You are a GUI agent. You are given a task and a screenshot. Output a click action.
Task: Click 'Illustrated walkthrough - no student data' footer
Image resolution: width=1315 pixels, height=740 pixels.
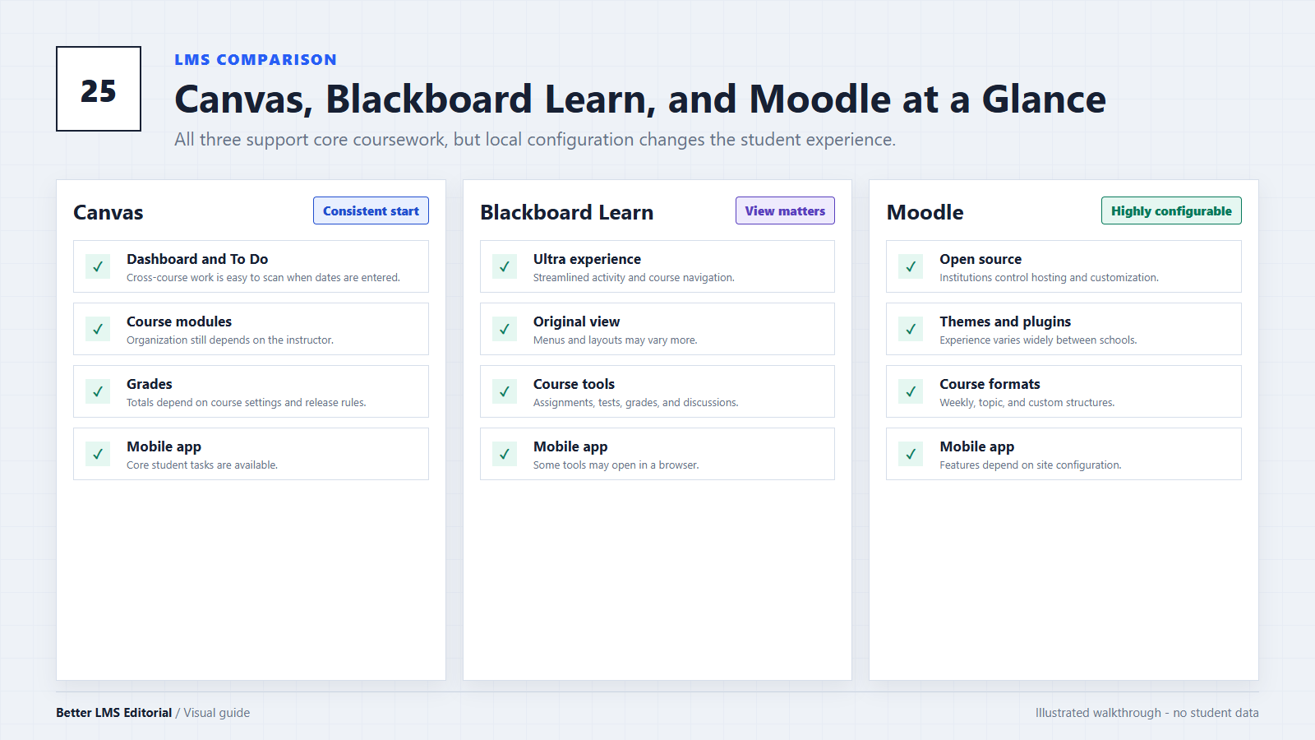[1147, 713]
